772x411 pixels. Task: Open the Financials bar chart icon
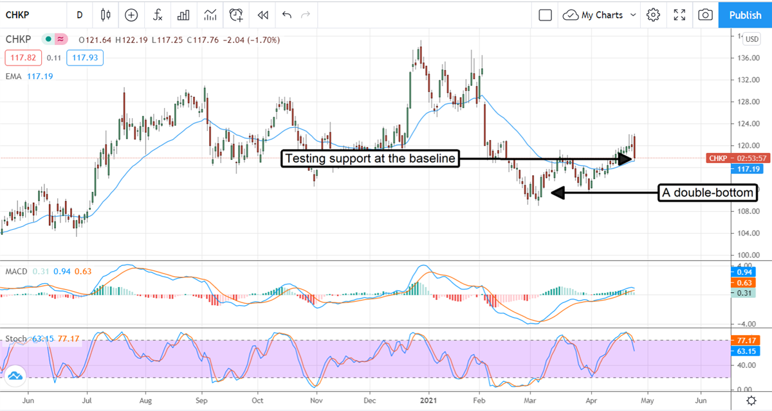click(183, 15)
